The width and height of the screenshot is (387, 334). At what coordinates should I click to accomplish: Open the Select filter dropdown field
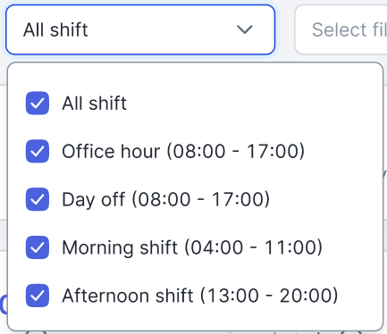pos(341,29)
